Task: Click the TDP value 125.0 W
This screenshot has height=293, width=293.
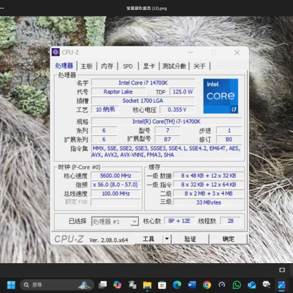Action: click(x=182, y=92)
